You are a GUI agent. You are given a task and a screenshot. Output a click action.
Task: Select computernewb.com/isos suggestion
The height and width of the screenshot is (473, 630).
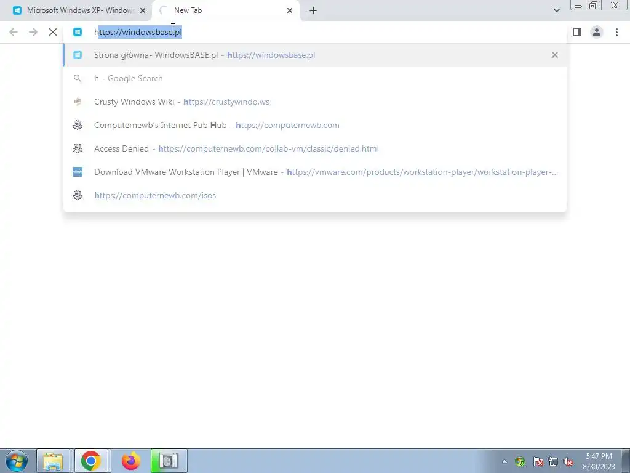point(315,195)
